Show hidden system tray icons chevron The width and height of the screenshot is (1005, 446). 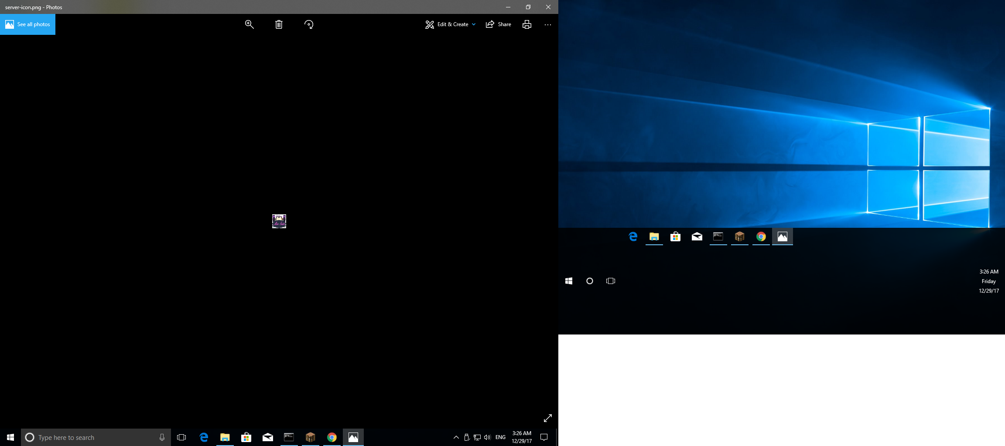[x=456, y=437]
